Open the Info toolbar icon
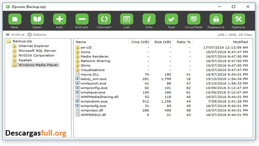The width and height of the screenshot is (259, 146). coord(149,19)
